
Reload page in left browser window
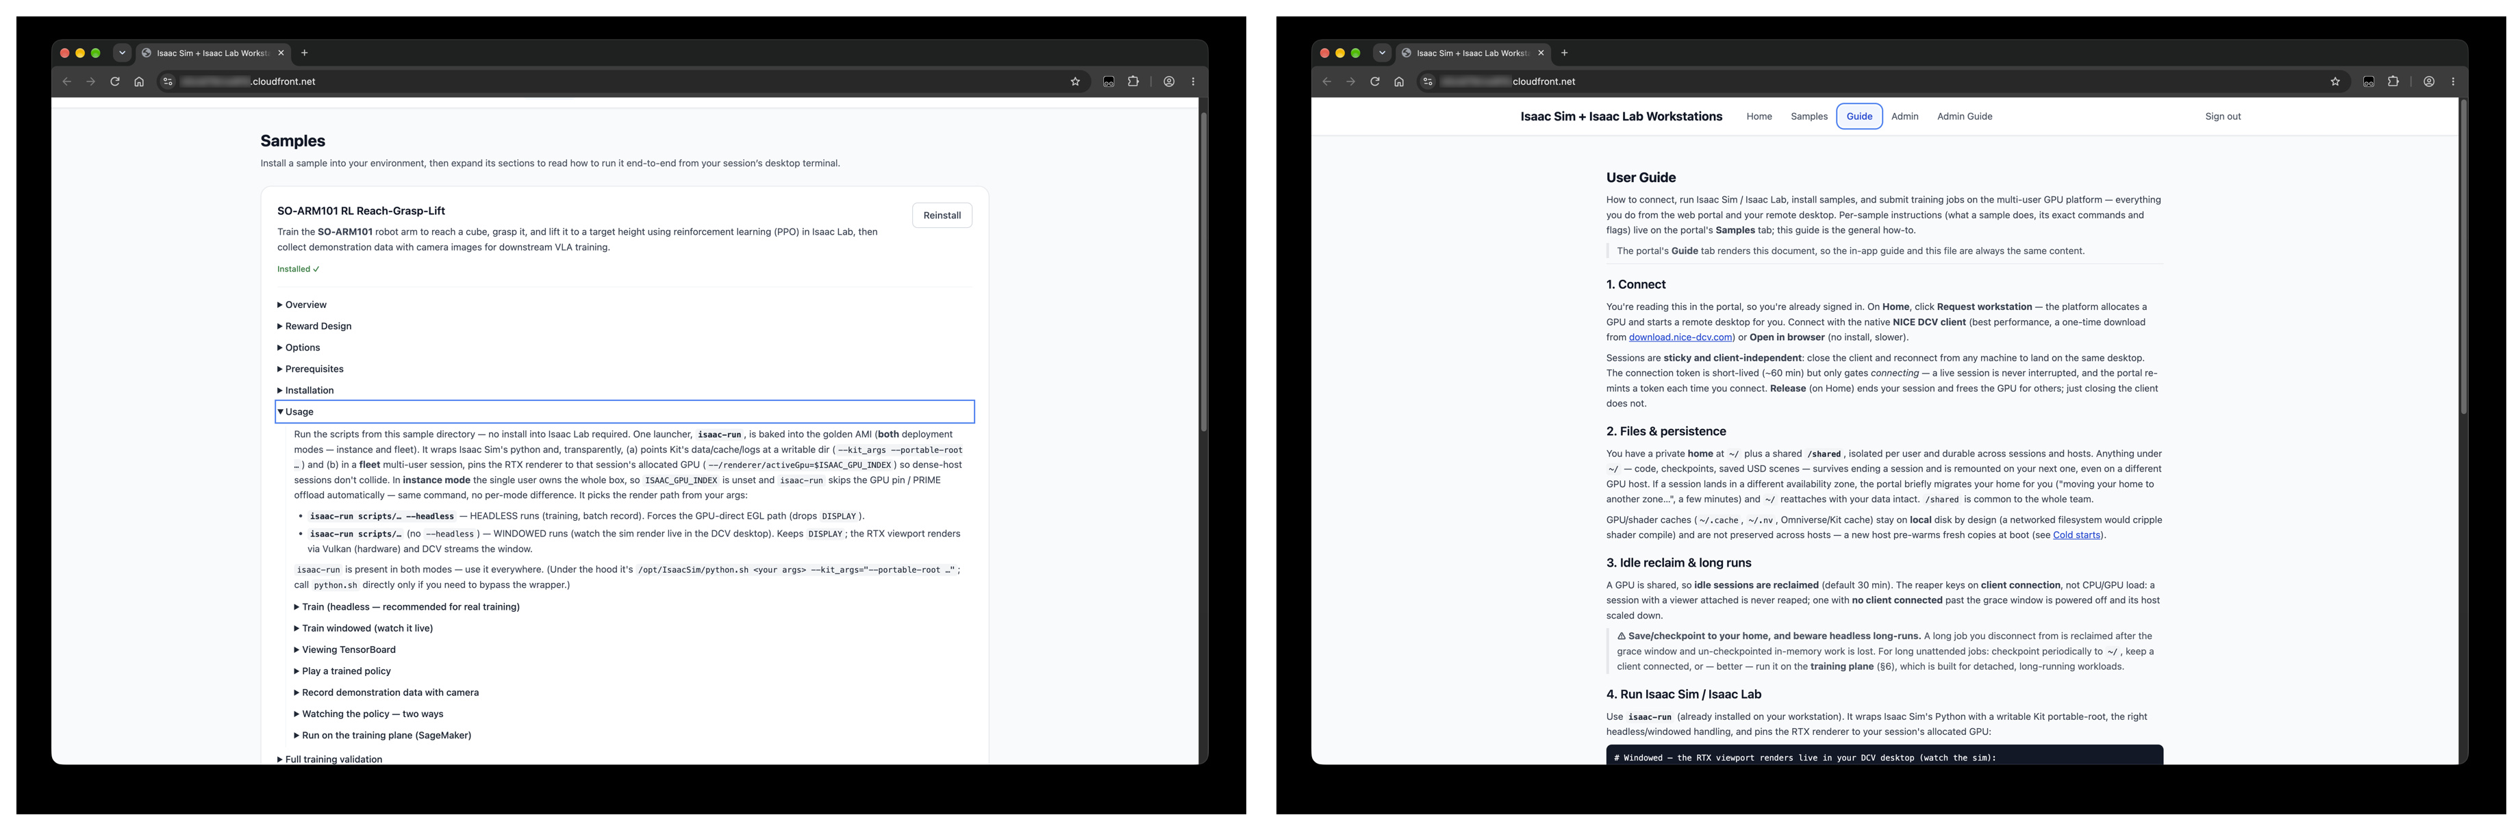coord(114,81)
